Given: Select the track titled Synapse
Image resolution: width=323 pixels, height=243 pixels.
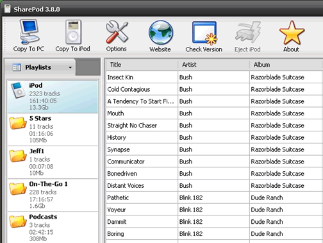Looking at the screenshot, I should point(119,149).
